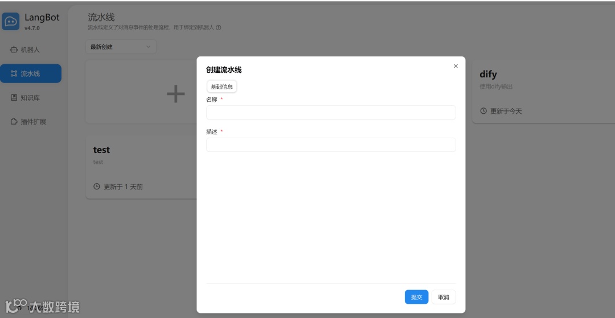
Task: Expand the 最新创建 sort dropdown
Action: 121,47
